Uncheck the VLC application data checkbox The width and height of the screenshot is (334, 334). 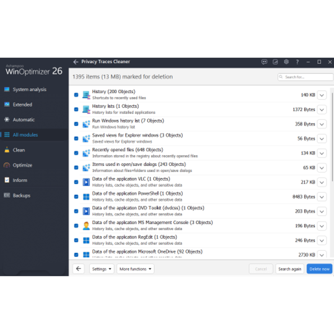(x=76, y=182)
